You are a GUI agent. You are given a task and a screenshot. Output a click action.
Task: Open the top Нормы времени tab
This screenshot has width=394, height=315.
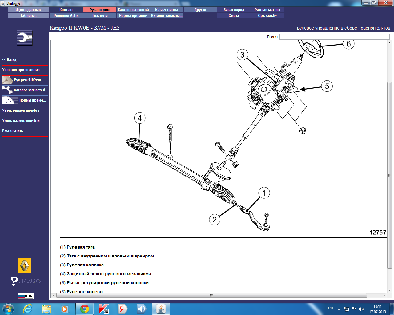[133, 16]
